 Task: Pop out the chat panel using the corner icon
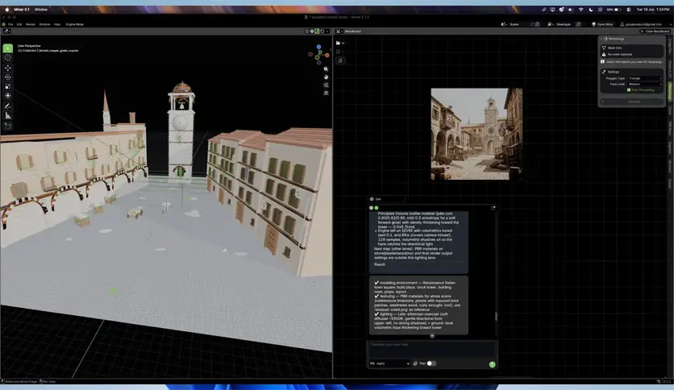pyautogui.click(x=493, y=208)
